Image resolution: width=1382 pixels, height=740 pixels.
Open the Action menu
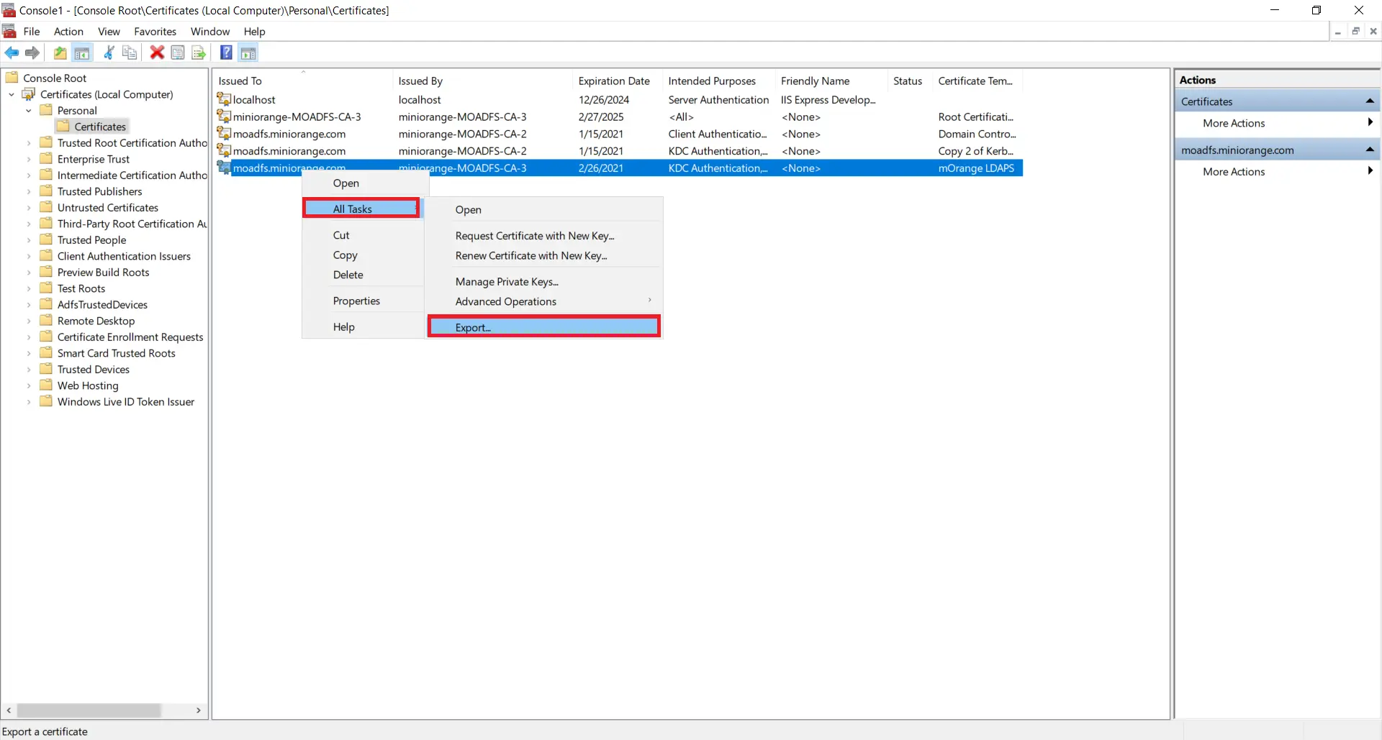(68, 32)
